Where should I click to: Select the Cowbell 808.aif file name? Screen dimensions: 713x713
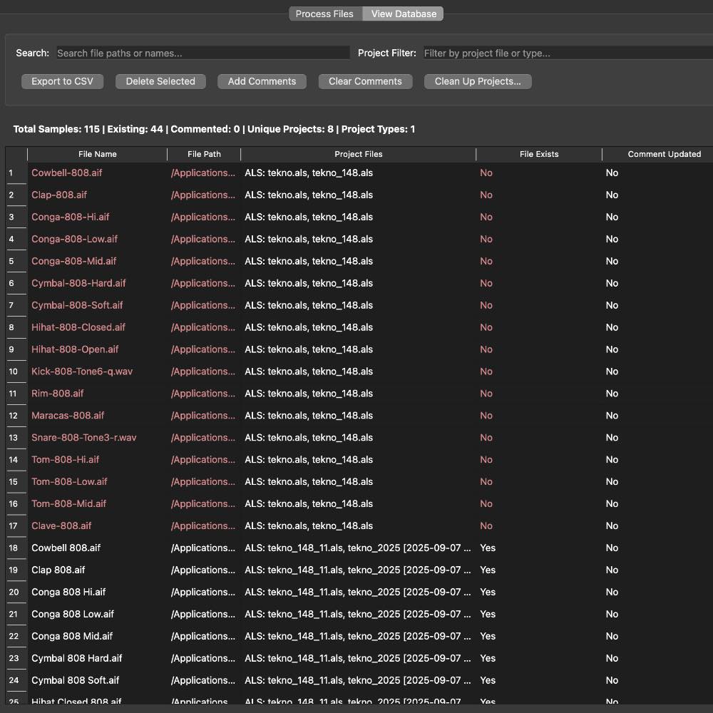(66, 548)
